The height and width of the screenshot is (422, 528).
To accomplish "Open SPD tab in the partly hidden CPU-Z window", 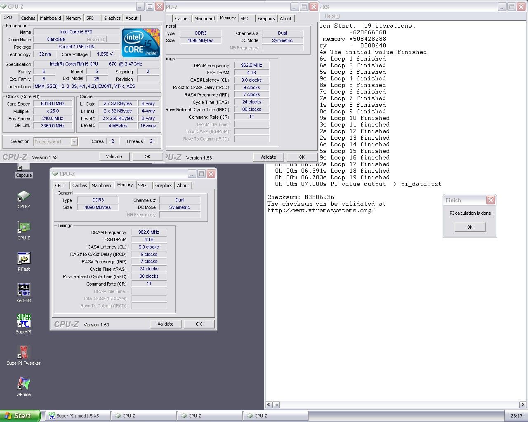I will pos(245,19).
